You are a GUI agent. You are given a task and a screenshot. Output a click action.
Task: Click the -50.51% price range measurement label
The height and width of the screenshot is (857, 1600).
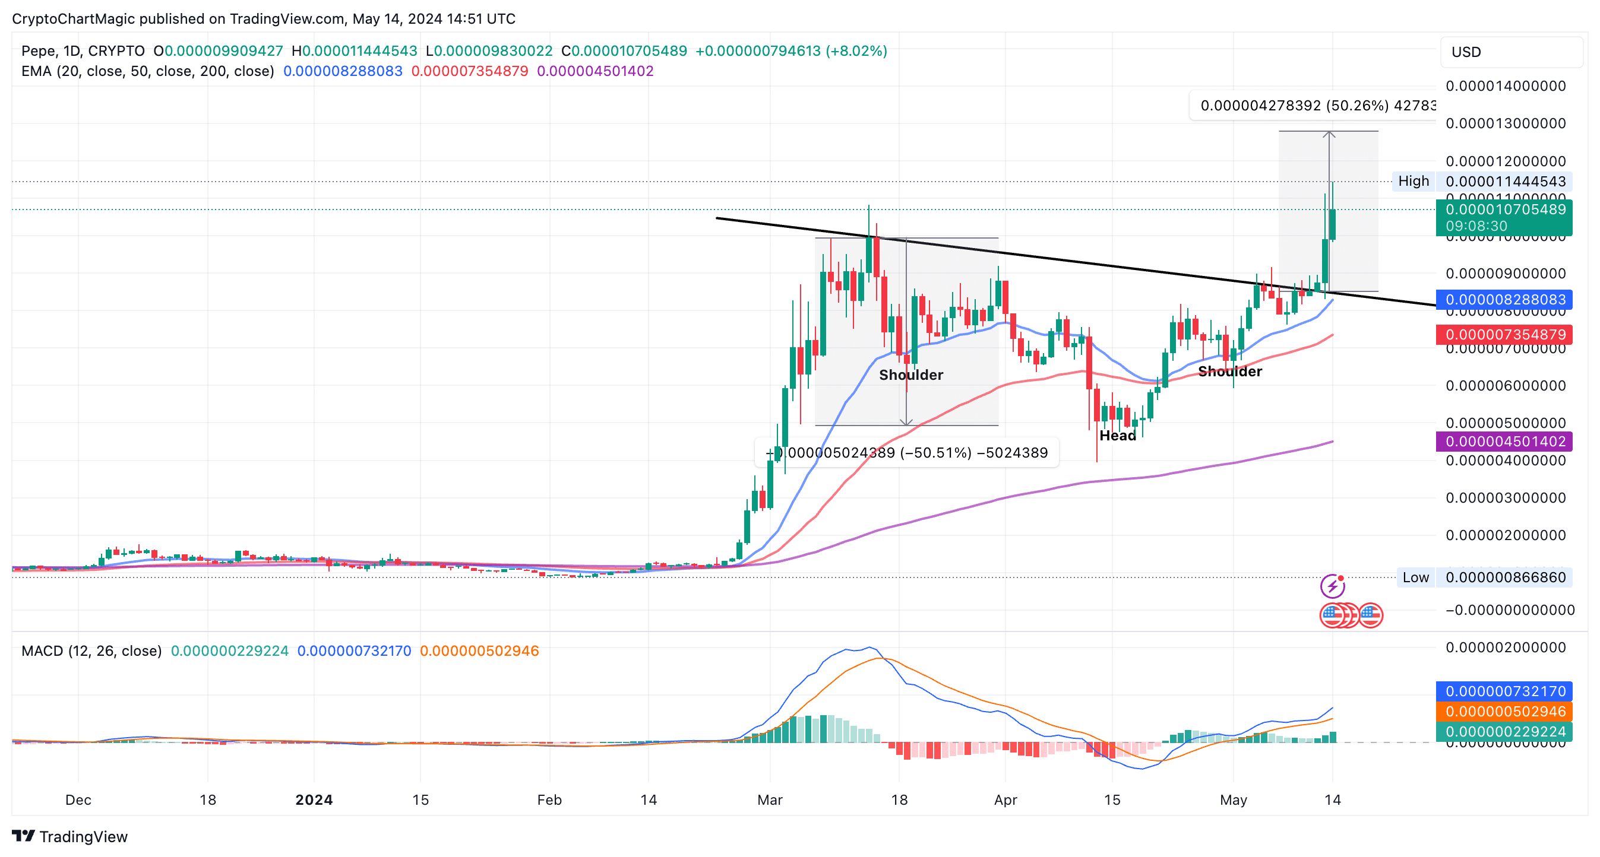(907, 452)
